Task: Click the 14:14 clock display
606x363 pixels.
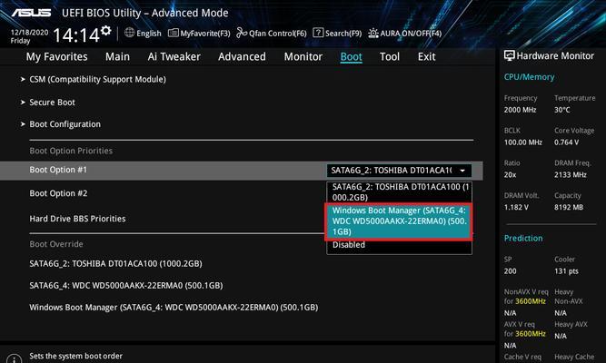Action: [76, 35]
